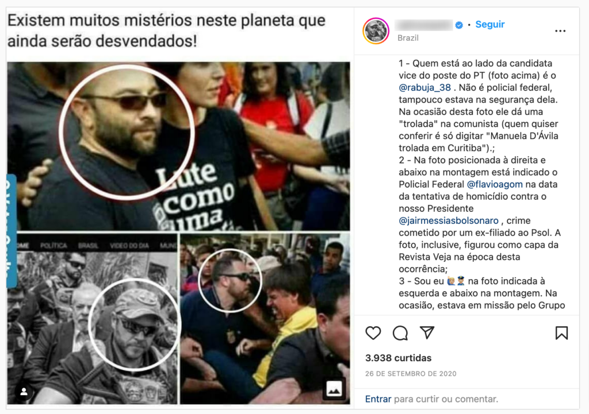This screenshot has height=414, width=589.
Task: Click the top photo with circled bearded man
Action: coord(179,146)
